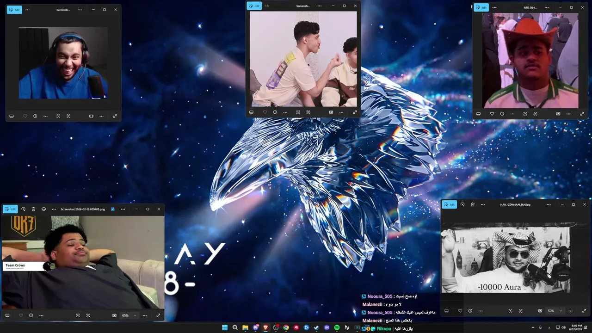
Task: Open the three-dot menu beside top-left window's Edit
Action: click(27, 10)
